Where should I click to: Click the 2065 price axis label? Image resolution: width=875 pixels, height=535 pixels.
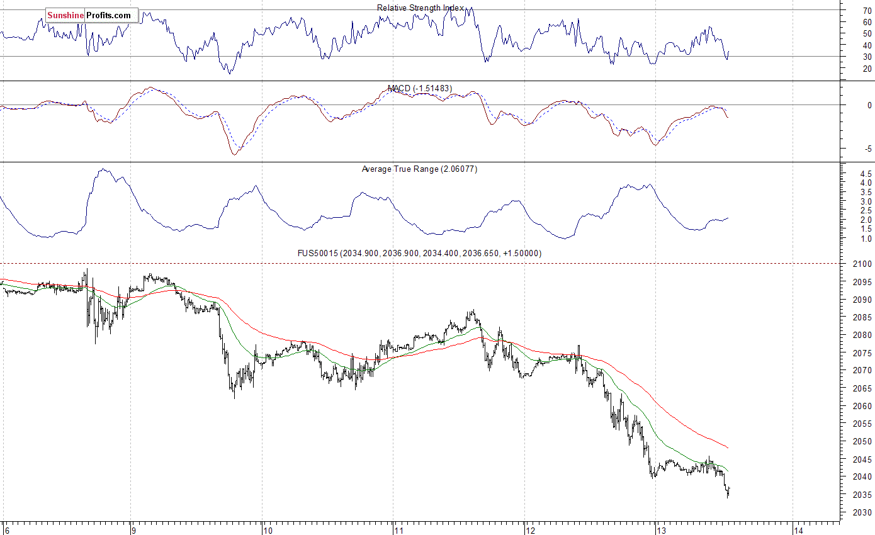point(863,388)
